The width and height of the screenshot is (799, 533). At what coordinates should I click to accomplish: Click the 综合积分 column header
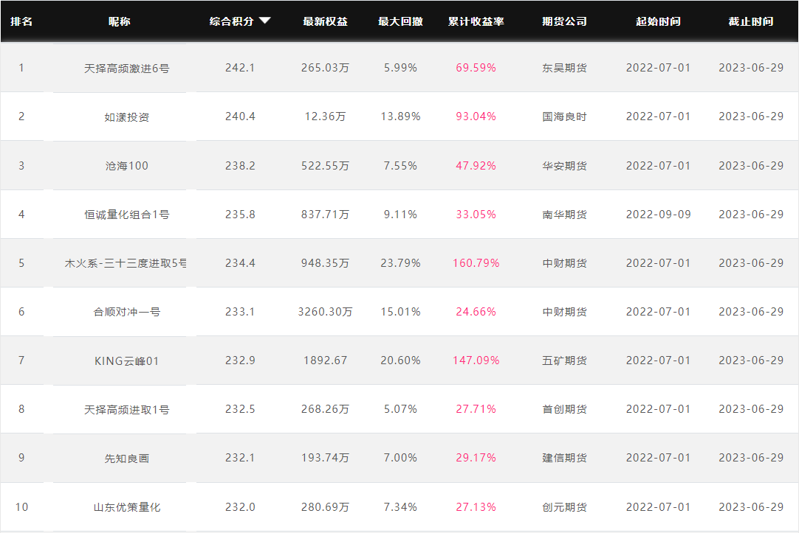[x=231, y=21]
